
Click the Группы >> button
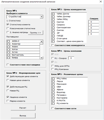click(x=36, y=33)
